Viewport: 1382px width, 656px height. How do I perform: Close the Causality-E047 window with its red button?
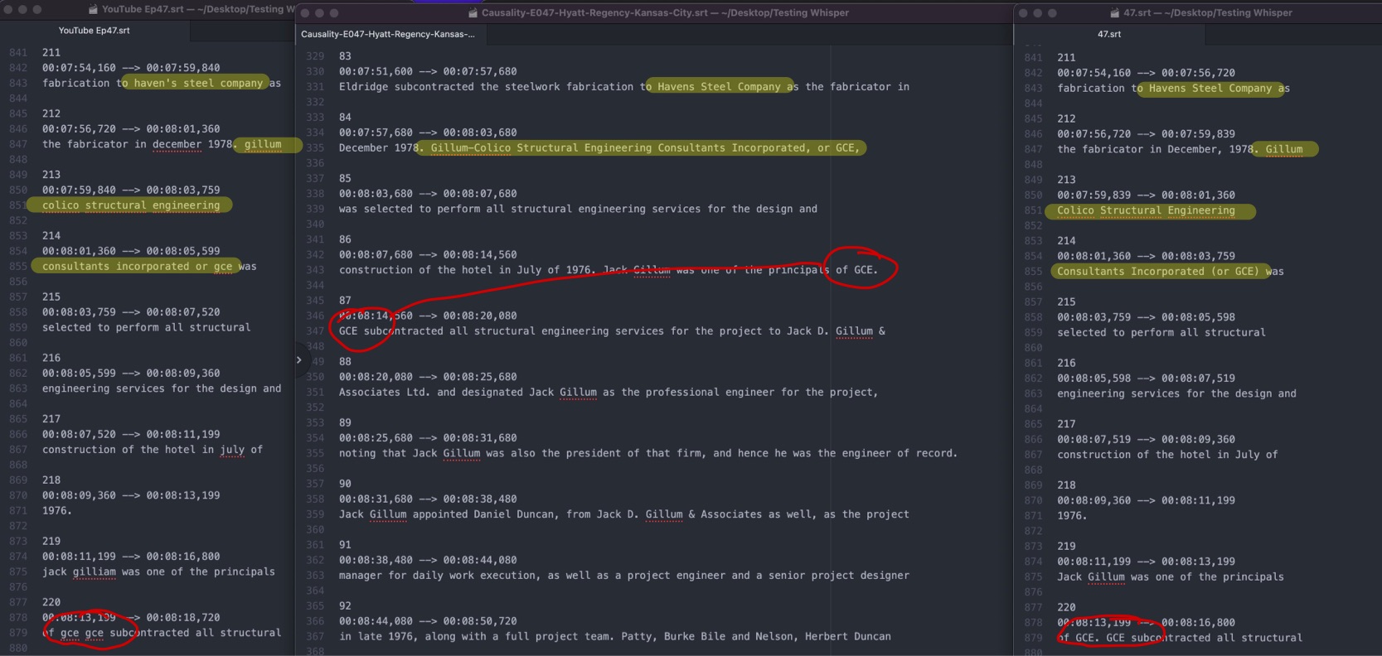(305, 13)
